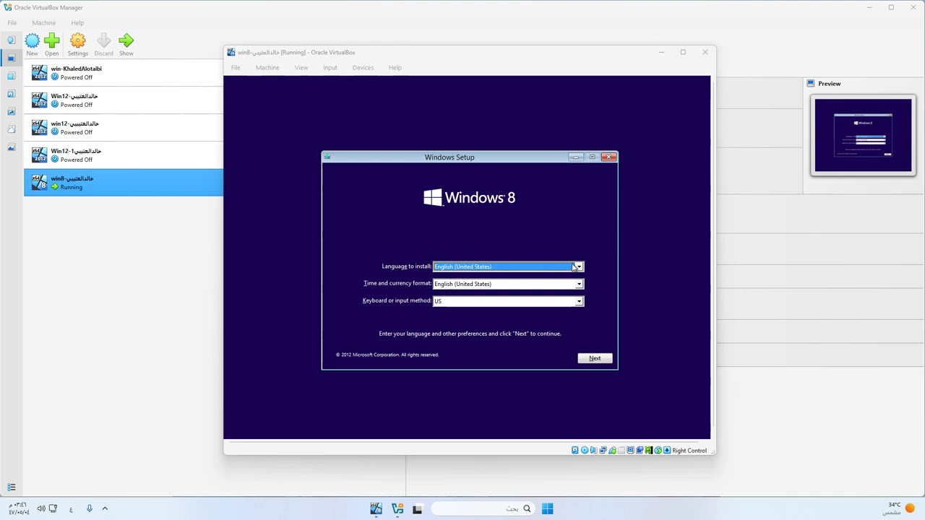Select the powered-off Win12-خالدالعتيبي machine
Viewport: 925px width, 520px height.
tap(124, 100)
